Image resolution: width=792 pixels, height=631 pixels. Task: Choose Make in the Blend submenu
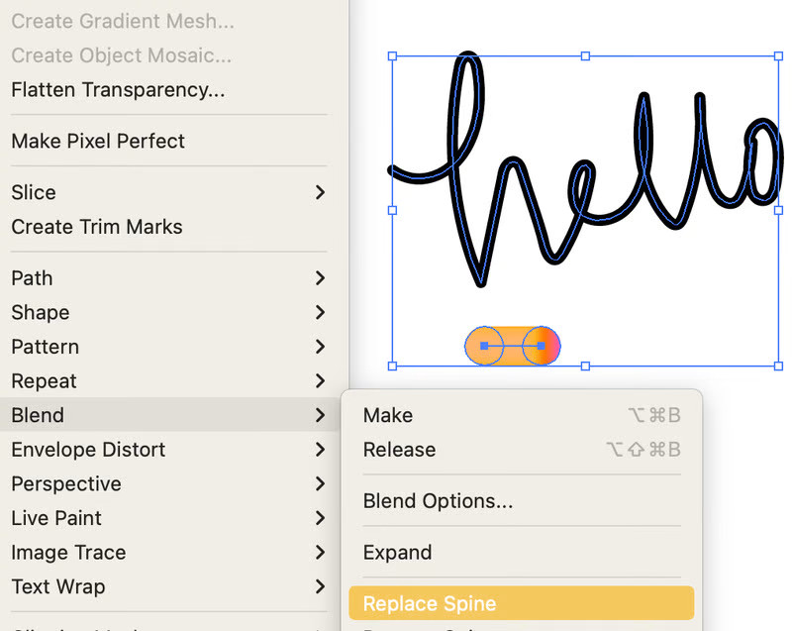(388, 415)
